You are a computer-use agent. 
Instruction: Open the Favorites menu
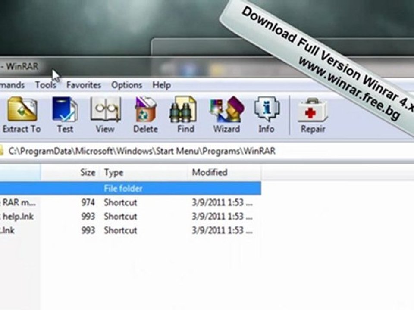tap(84, 85)
